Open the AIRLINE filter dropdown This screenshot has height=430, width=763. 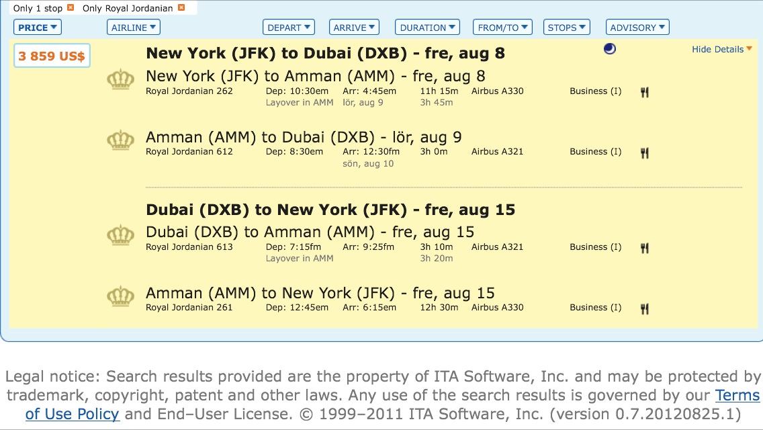point(134,28)
